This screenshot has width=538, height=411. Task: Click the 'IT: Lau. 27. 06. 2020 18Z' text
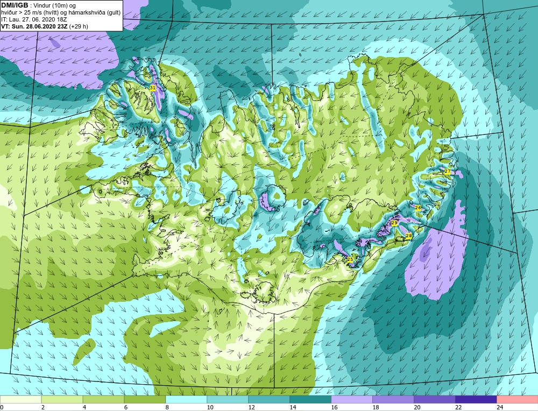34,19
